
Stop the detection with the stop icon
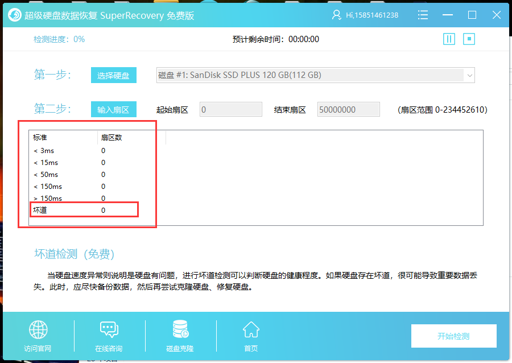click(x=469, y=39)
